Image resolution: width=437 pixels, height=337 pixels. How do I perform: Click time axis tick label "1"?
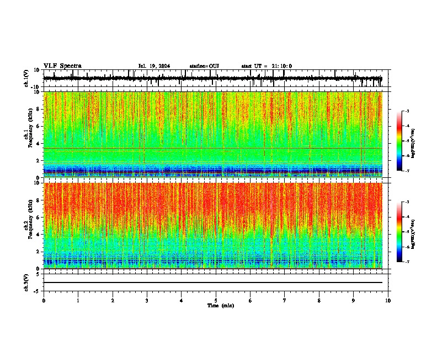[x=78, y=301]
